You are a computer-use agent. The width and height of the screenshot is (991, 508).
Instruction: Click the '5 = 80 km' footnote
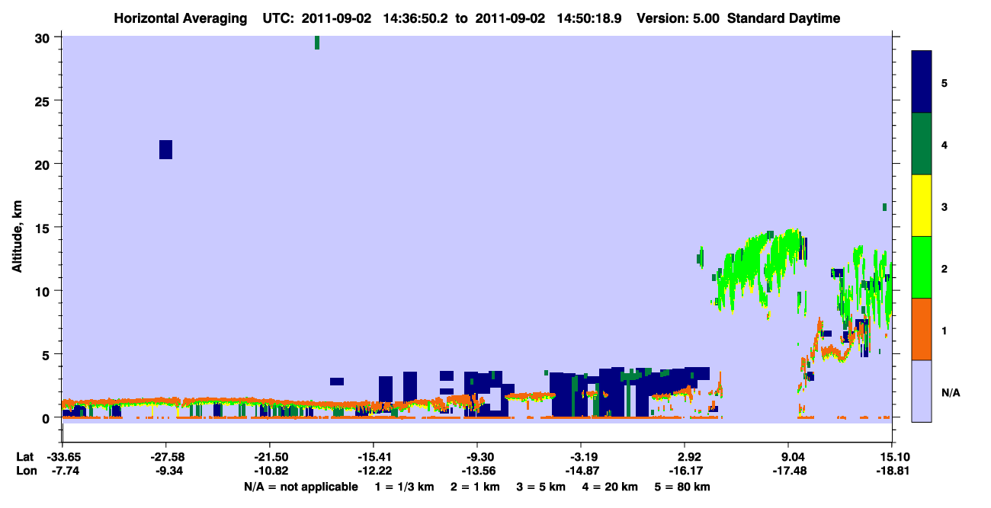click(x=682, y=487)
